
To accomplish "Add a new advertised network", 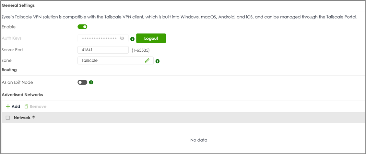I will pyautogui.click(x=13, y=106).
